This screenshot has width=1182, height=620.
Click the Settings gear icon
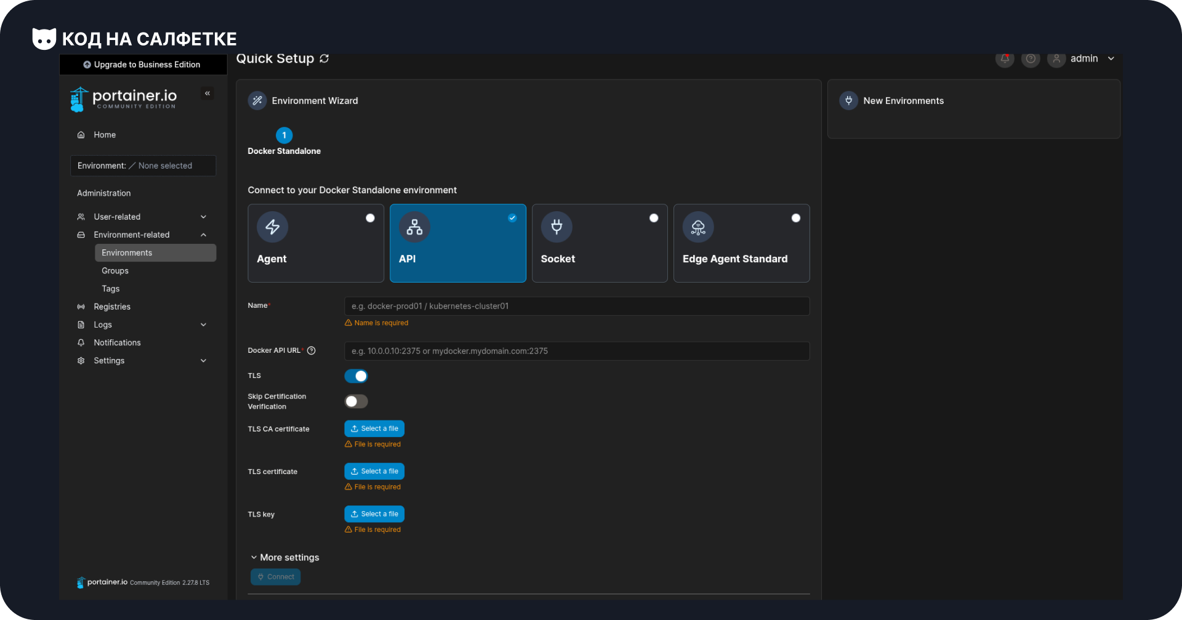[81, 361]
